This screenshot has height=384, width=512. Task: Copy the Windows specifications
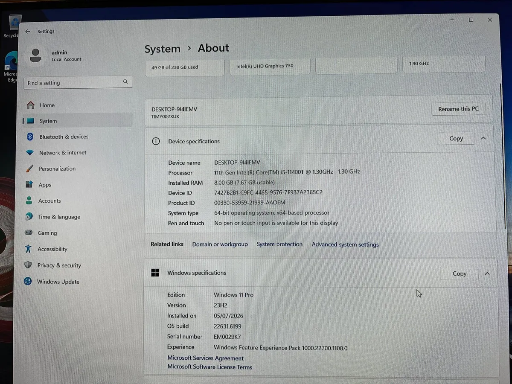point(459,273)
